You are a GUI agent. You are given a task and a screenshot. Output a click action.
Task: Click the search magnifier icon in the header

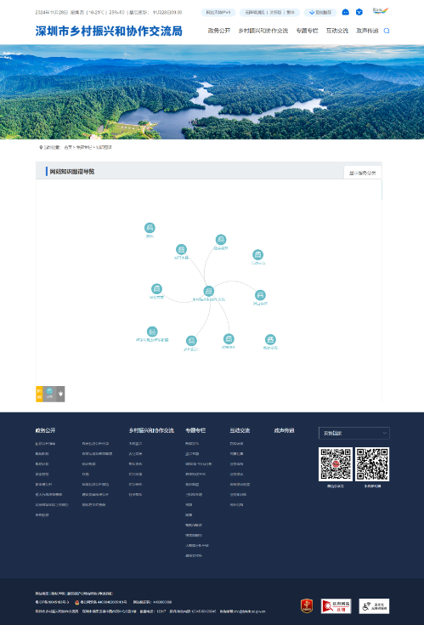(386, 31)
